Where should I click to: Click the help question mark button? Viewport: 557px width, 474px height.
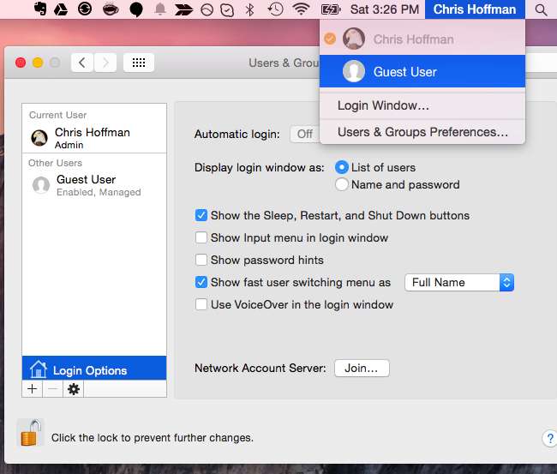549,438
